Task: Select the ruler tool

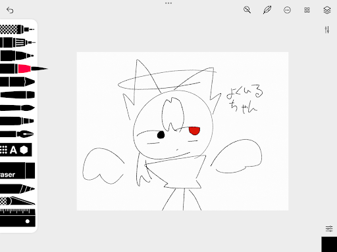Action: 18,218
